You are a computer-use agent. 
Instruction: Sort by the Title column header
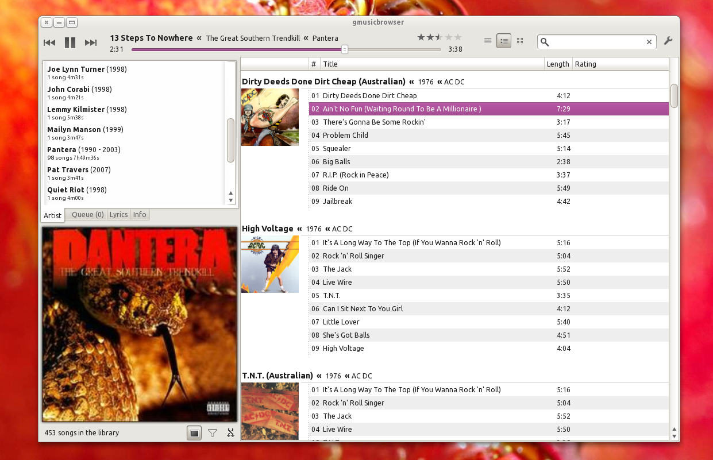click(x=432, y=64)
